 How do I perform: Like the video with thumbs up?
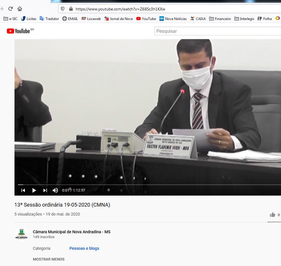point(272,215)
